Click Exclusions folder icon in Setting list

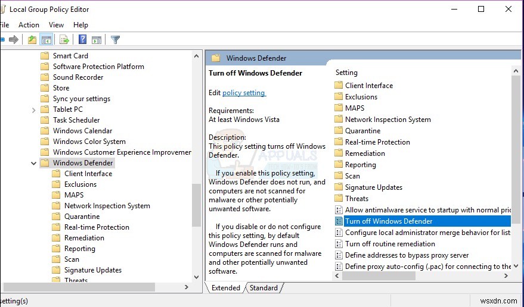tap(339, 96)
